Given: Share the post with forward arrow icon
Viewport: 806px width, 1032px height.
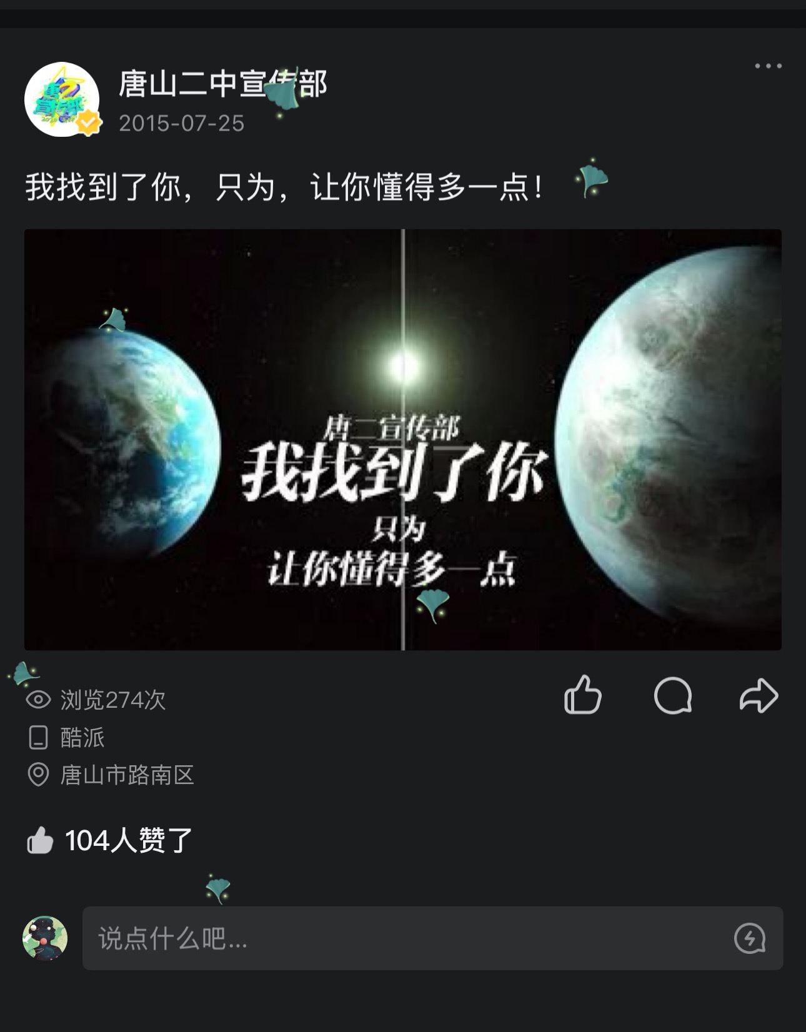Looking at the screenshot, I should [759, 695].
